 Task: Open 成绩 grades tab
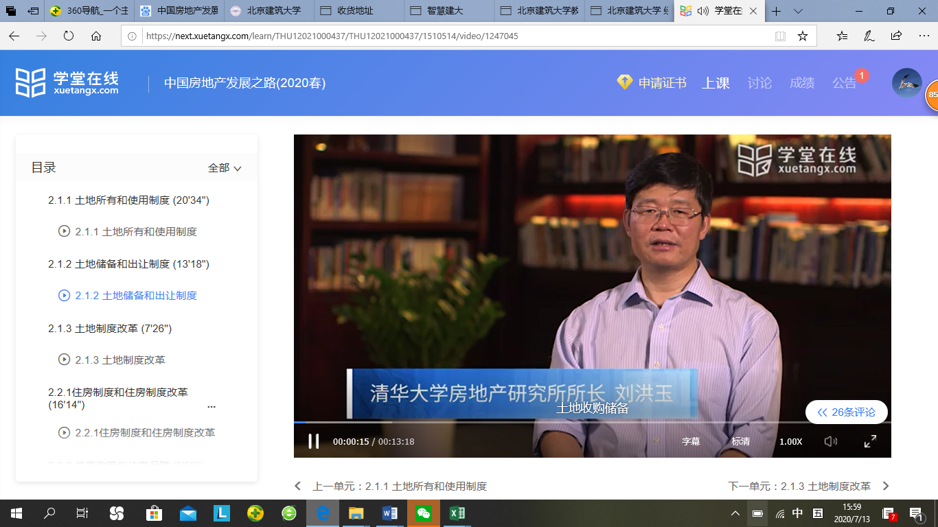coord(801,83)
